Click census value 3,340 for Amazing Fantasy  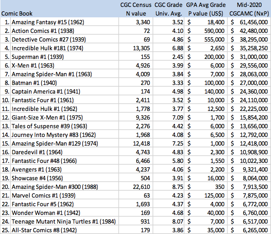[143, 22]
